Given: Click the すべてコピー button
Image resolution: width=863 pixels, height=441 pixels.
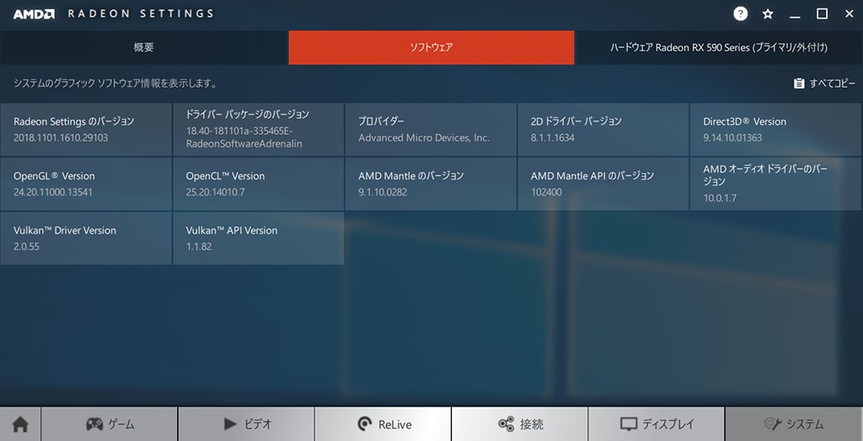Looking at the screenshot, I should point(824,83).
